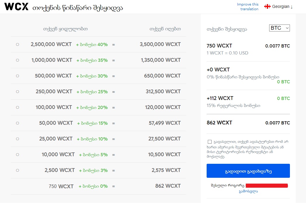Click the +0 WCXT pre-sale bonus value
Screen dimensions: 306x204
point(218,70)
